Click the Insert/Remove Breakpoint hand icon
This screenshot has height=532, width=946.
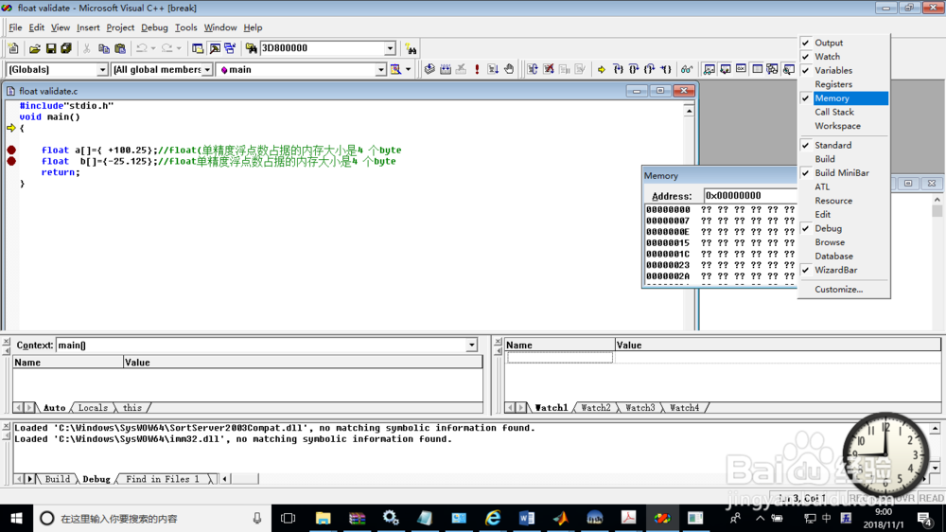click(509, 69)
